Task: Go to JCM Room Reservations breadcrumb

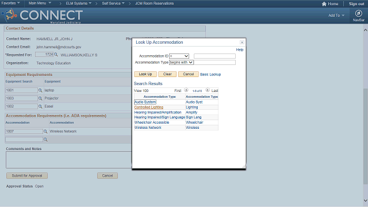Action: (155, 3)
